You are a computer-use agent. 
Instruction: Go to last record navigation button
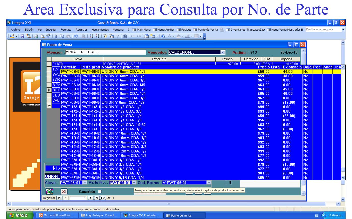point(97,198)
